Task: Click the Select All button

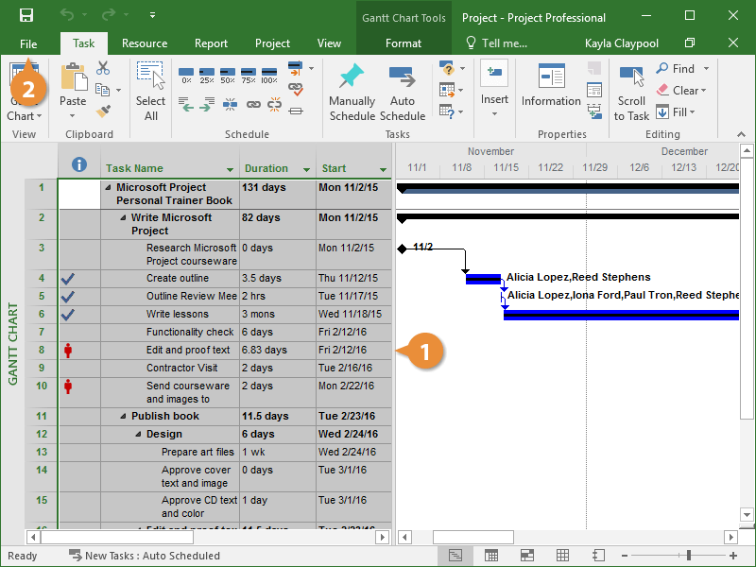Action: pyautogui.click(x=150, y=92)
